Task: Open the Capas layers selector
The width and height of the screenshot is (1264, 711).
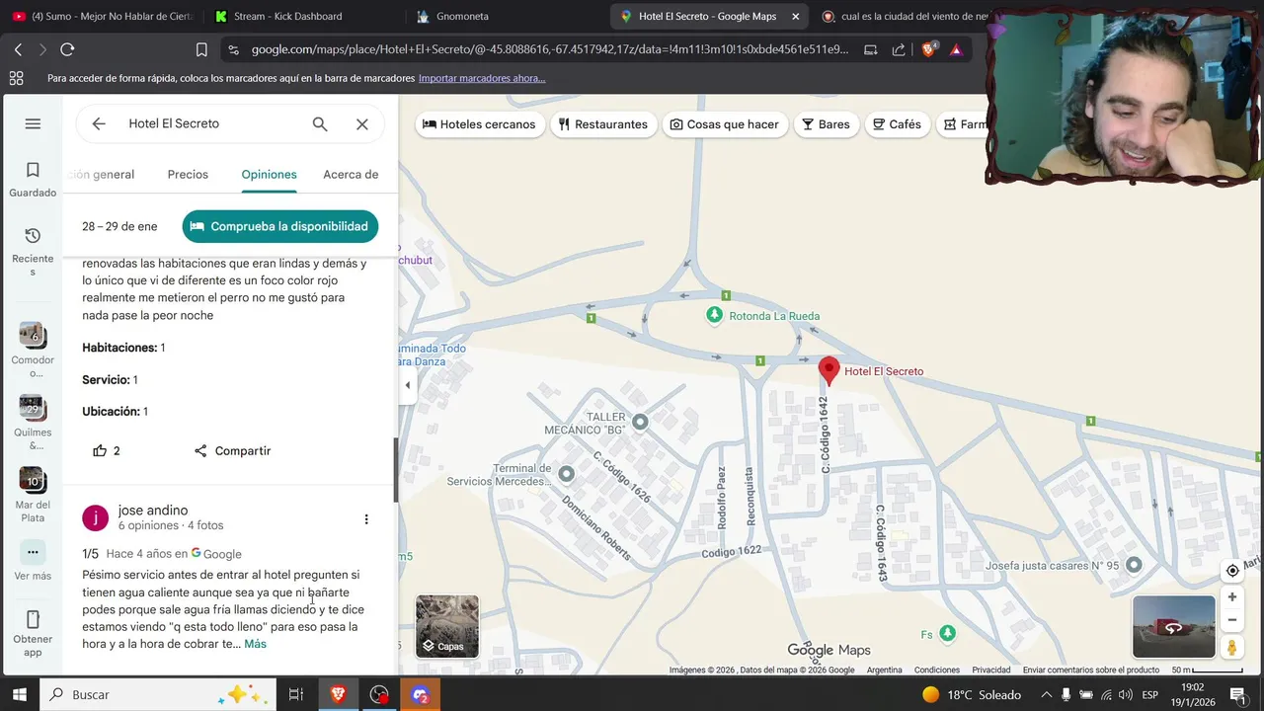Action: (447, 626)
